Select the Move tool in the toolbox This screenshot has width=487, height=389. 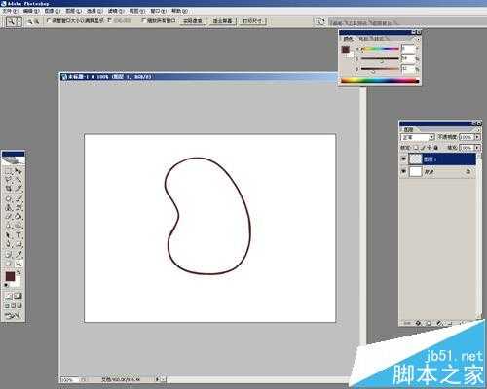coord(19,170)
